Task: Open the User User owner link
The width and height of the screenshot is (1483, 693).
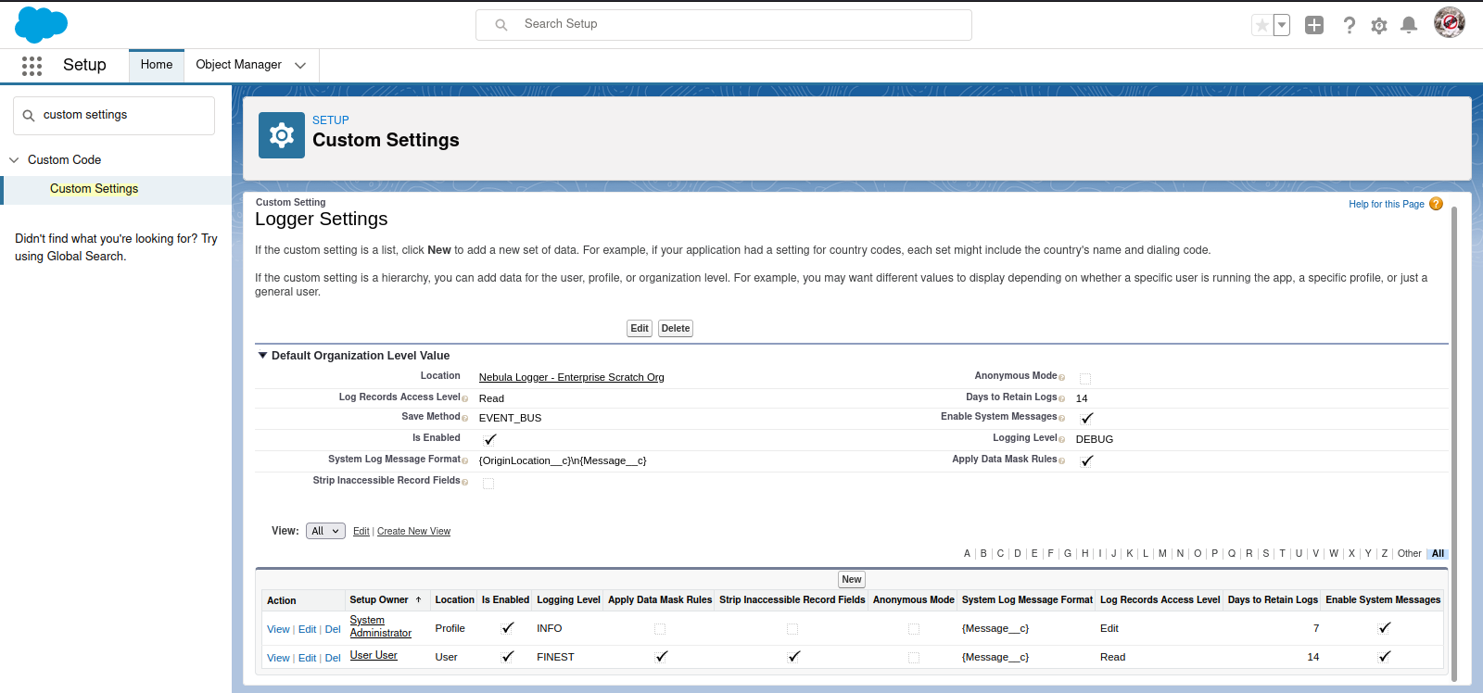Action: pos(374,656)
